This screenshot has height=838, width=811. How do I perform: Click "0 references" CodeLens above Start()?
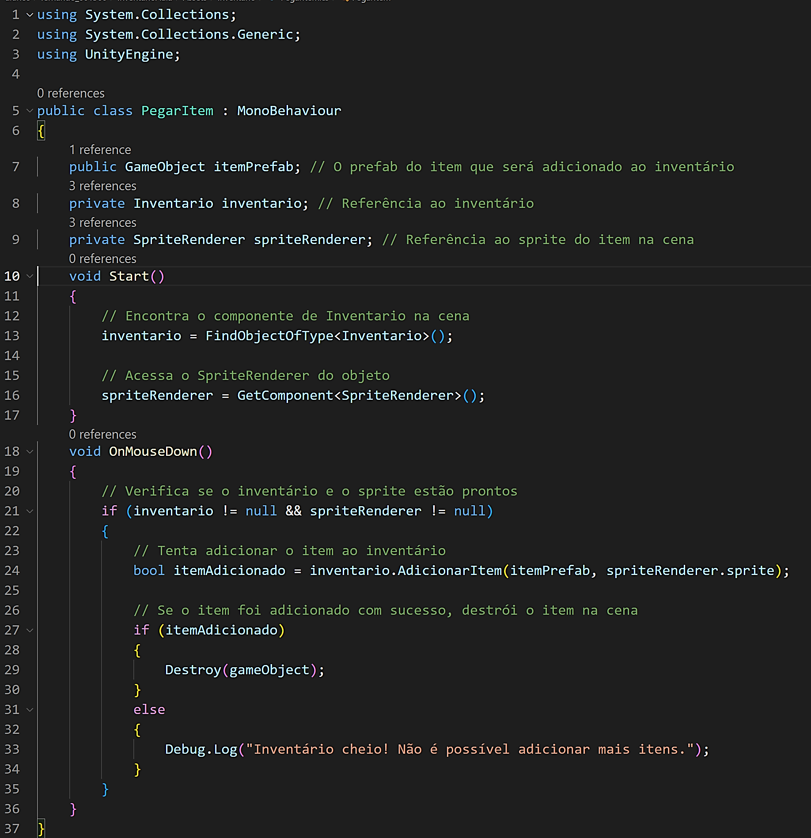pos(102,259)
